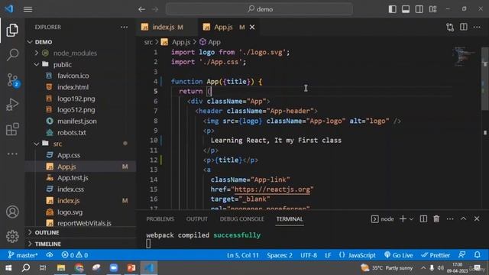Click the Open Changes icon in editor toolbar

[450, 27]
